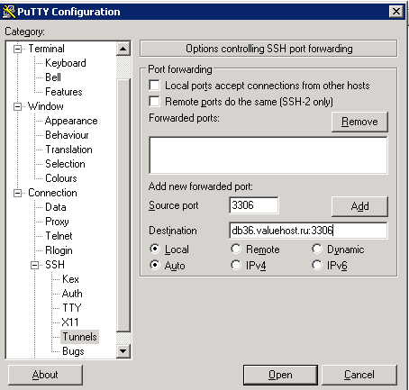Check Remote ports do the same option
Screen dimensions: 409x390
coord(154,102)
